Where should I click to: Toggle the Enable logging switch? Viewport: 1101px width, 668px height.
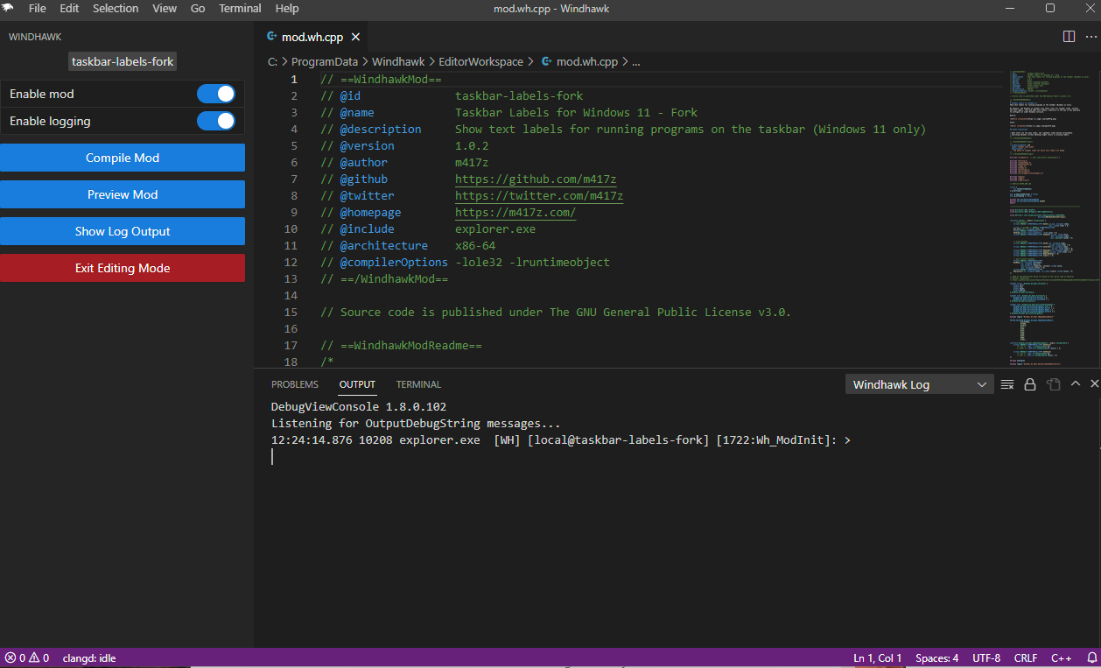[x=216, y=121]
